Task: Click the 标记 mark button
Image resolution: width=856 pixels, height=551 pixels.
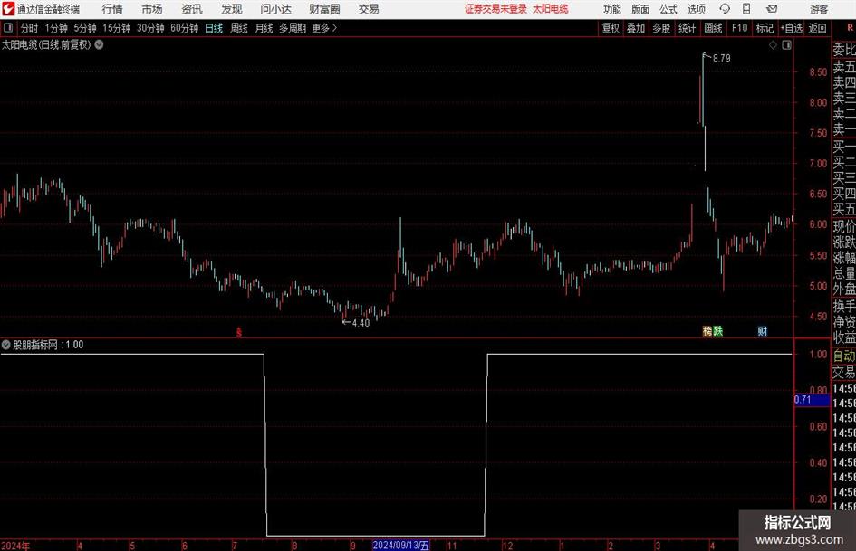Action: (x=765, y=28)
